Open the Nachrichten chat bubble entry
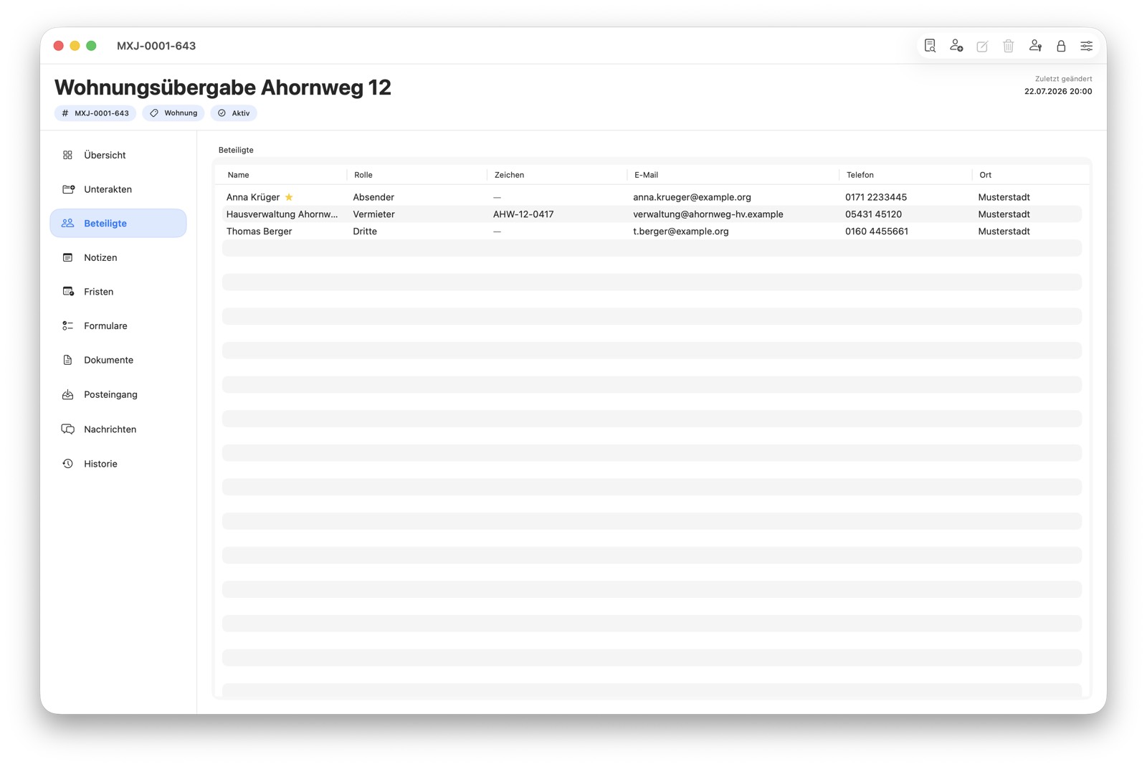1147x767 pixels. tap(118, 429)
